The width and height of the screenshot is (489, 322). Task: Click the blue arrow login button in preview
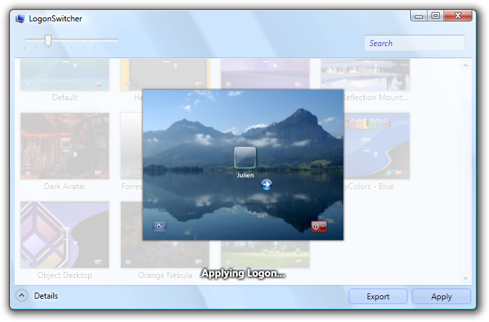[267, 184]
